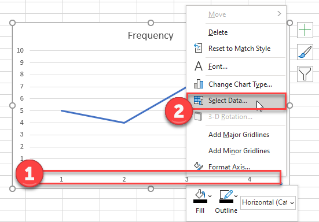Click the bottom-left chart resize handle
Screen dimensions: 319x222
(x=12, y=188)
